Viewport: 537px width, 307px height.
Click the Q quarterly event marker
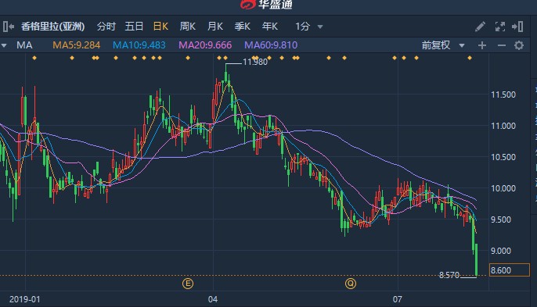[351, 284]
